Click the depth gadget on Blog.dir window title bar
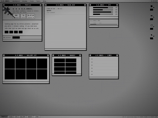This screenshot has width=158, height=118. pos(85,5)
